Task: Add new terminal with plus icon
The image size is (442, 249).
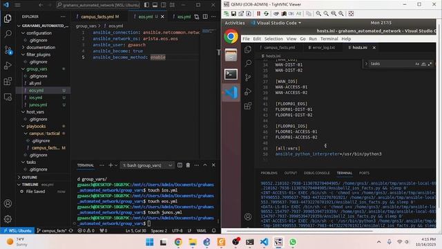Action: (x=110, y=165)
